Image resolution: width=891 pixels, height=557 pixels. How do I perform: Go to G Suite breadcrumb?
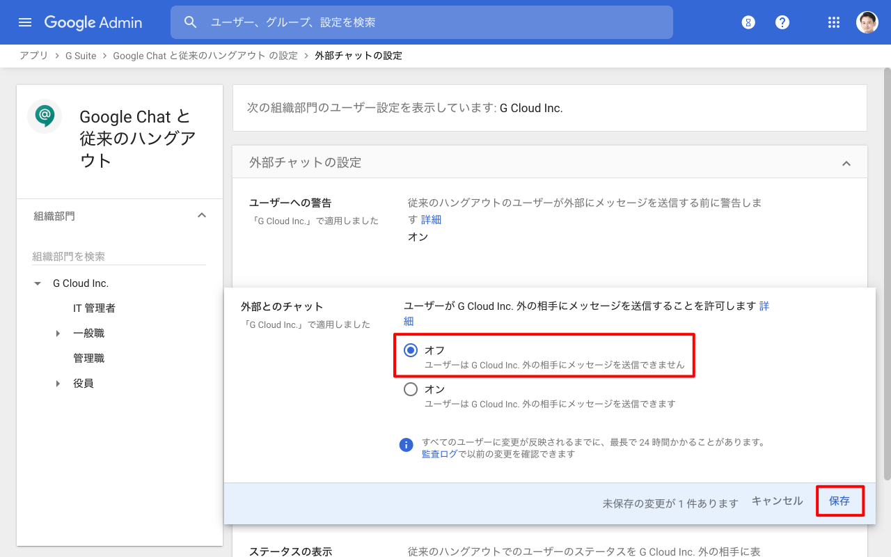(81, 56)
